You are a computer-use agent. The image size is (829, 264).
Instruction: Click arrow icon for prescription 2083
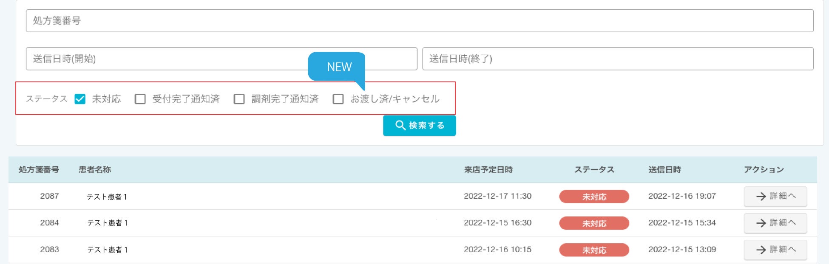point(761,250)
